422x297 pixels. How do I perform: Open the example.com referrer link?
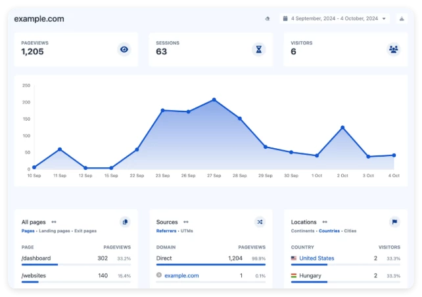tap(181, 276)
